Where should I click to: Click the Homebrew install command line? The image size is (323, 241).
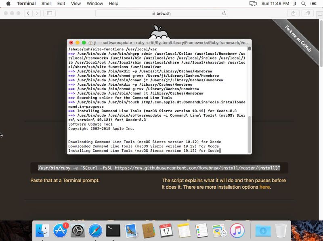tap(159, 168)
